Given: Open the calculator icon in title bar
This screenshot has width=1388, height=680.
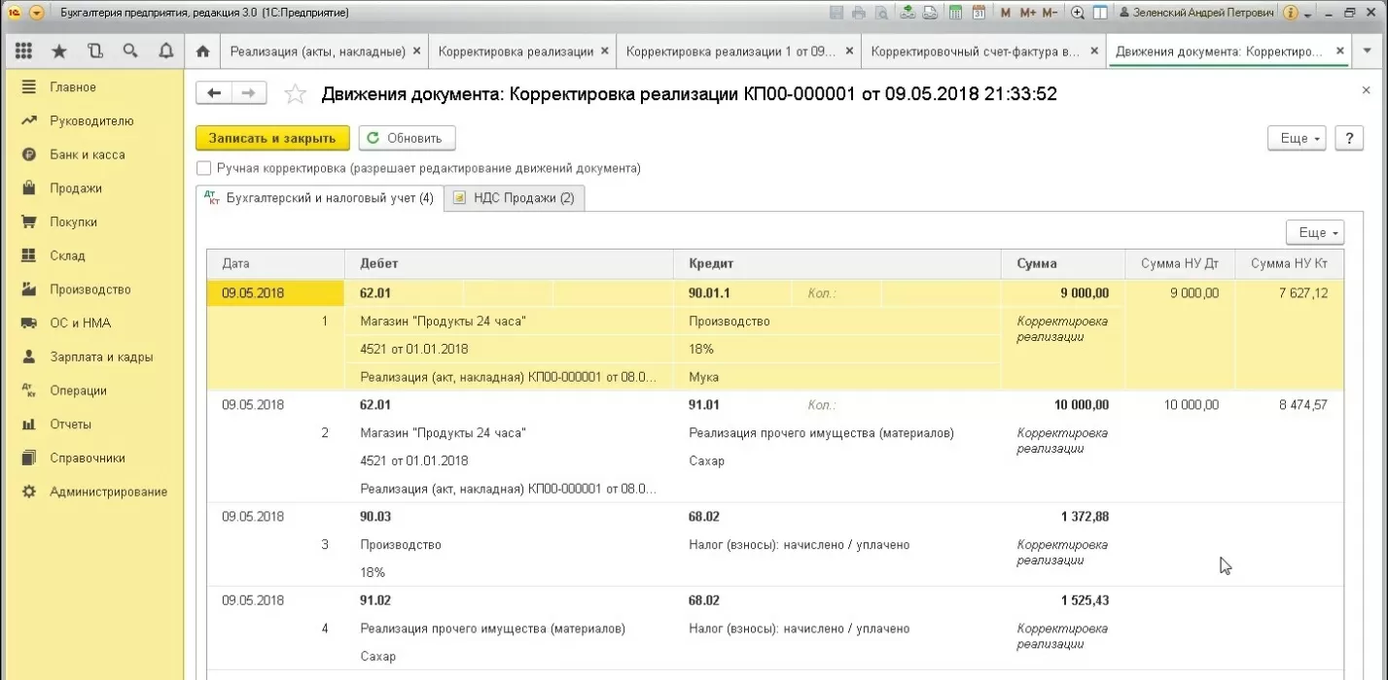Looking at the screenshot, I should click(x=955, y=13).
